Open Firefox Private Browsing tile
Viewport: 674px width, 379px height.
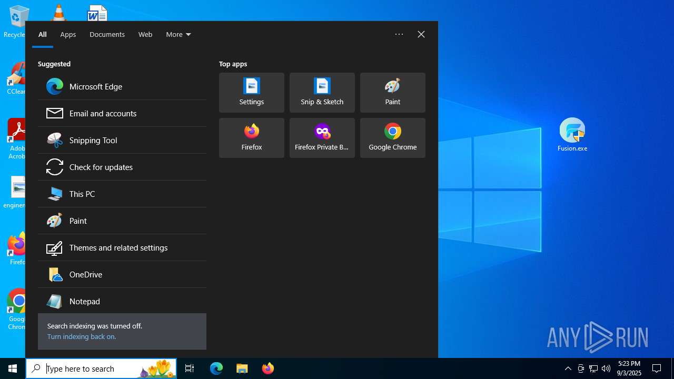click(x=322, y=138)
